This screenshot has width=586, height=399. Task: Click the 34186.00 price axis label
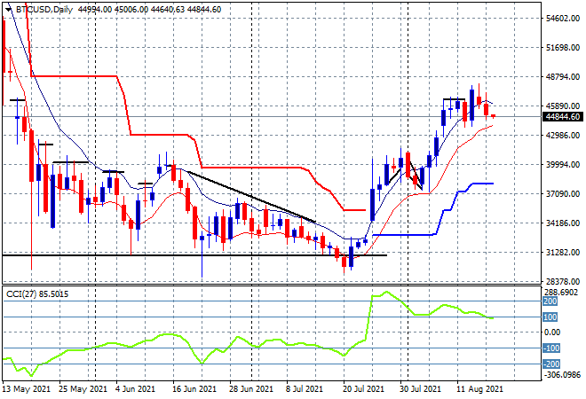(562, 223)
